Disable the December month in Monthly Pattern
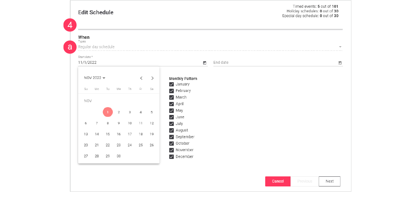Viewport: 415px width, 201px height. (172, 156)
